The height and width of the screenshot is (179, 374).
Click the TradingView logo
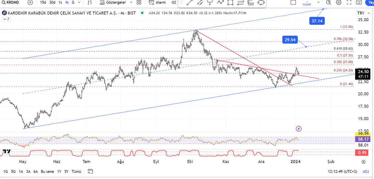pyautogui.click(x=6, y=151)
